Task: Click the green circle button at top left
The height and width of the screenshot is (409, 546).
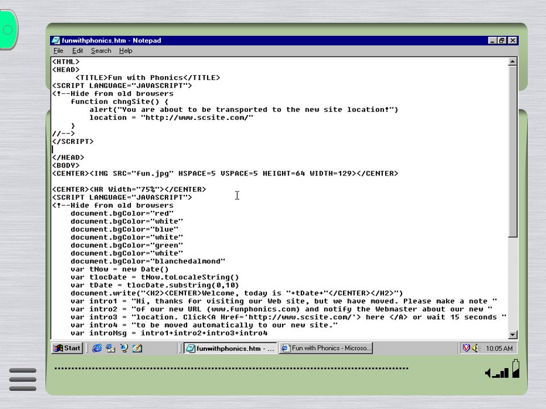Action: point(8,30)
